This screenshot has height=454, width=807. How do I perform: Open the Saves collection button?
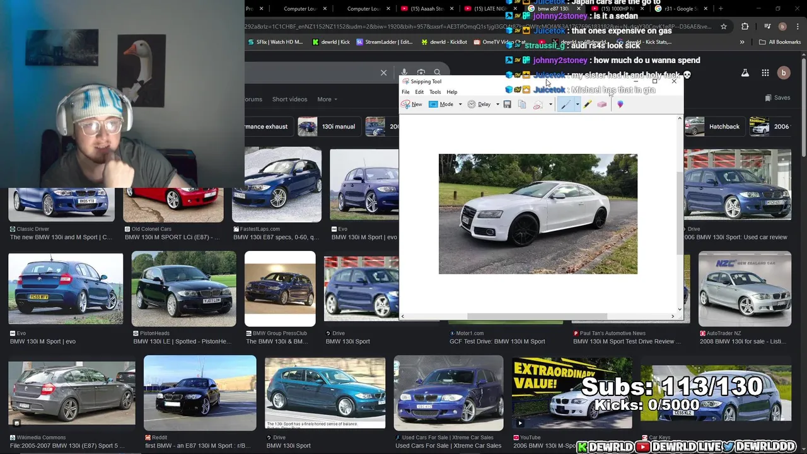point(777,98)
